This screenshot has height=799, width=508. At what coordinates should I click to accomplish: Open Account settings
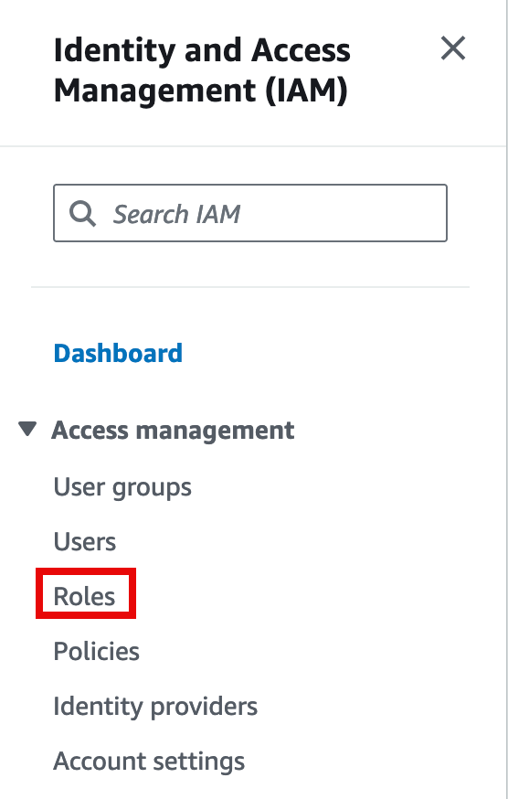click(x=149, y=762)
